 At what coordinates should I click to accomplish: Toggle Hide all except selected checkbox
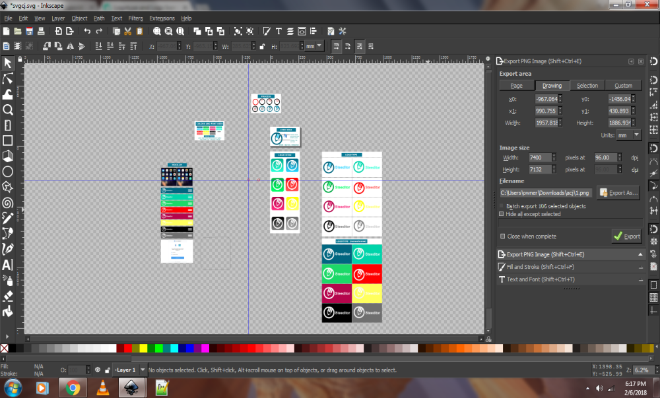502,214
